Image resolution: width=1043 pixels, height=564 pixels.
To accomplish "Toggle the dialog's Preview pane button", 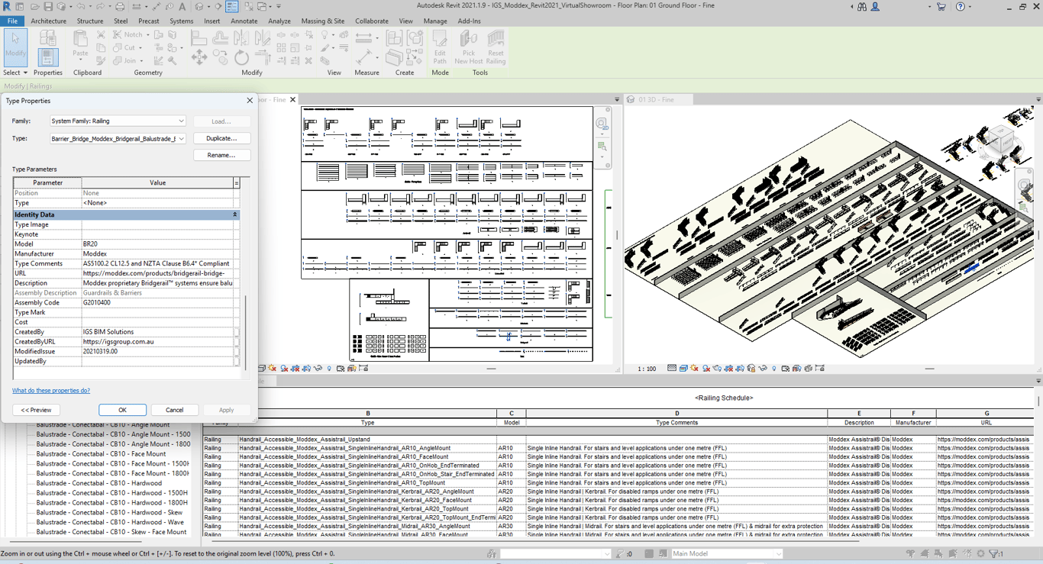I will [37, 410].
